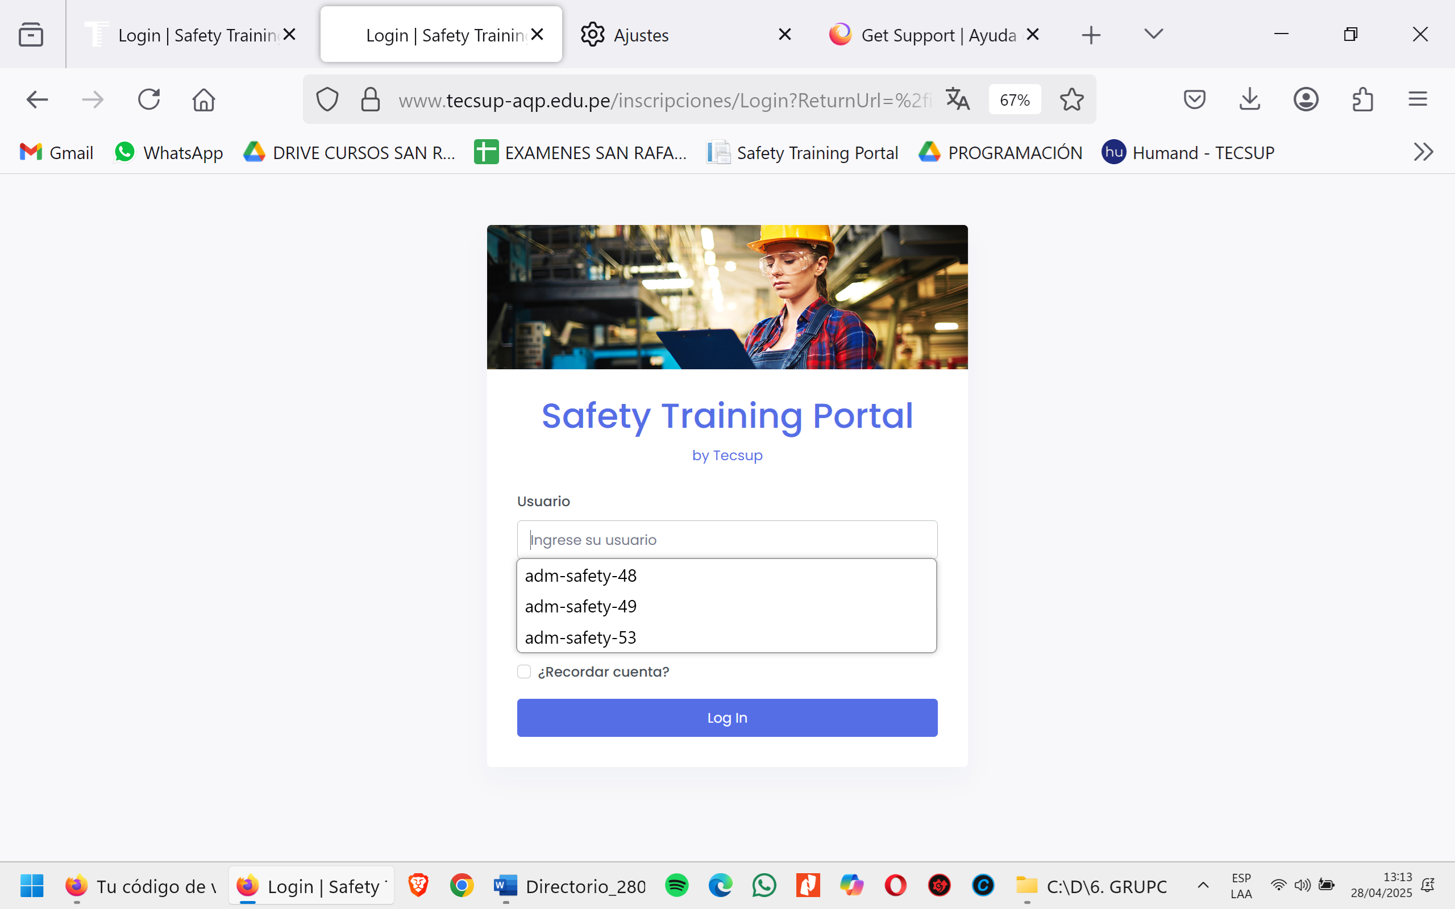Show hidden system tray icons
The image size is (1455, 909).
pyautogui.click(x=1203, y=885)
